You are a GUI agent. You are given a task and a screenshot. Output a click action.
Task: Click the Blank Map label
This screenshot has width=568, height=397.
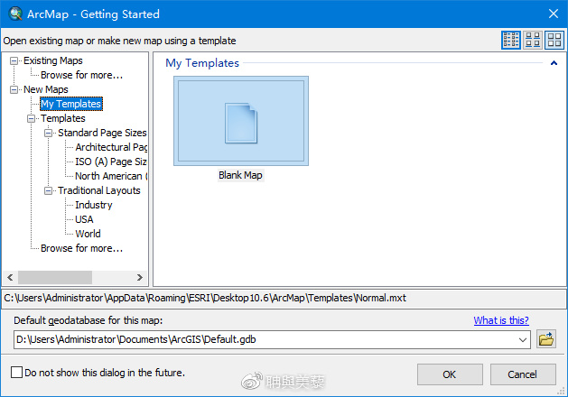click(240, 175)
